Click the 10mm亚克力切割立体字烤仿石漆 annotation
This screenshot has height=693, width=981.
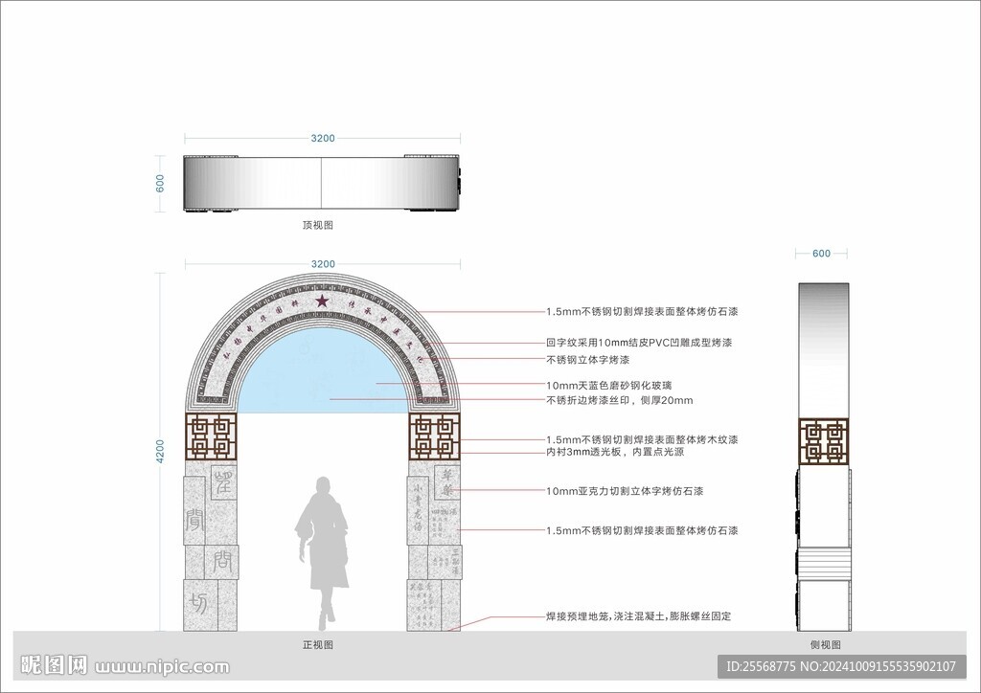(625, 491)
